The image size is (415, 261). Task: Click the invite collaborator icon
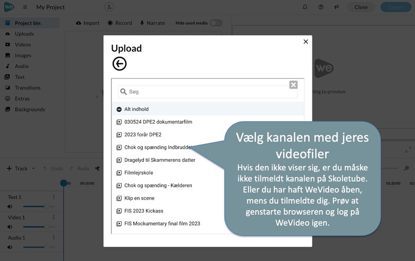(x=109, y=7)
